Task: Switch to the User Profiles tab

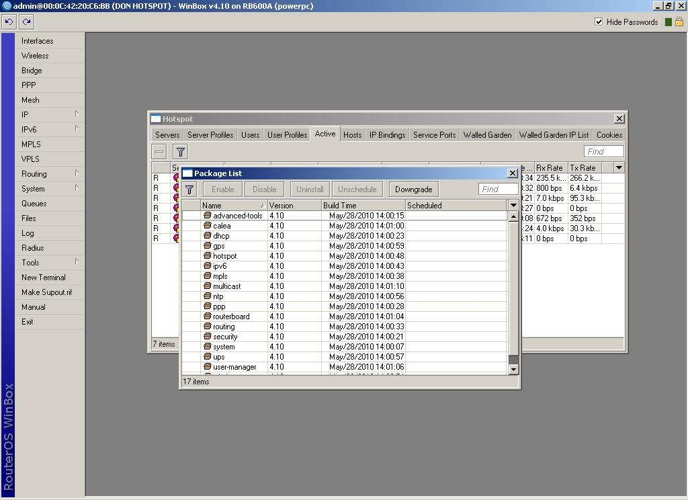Action: [x=287, y=135]
